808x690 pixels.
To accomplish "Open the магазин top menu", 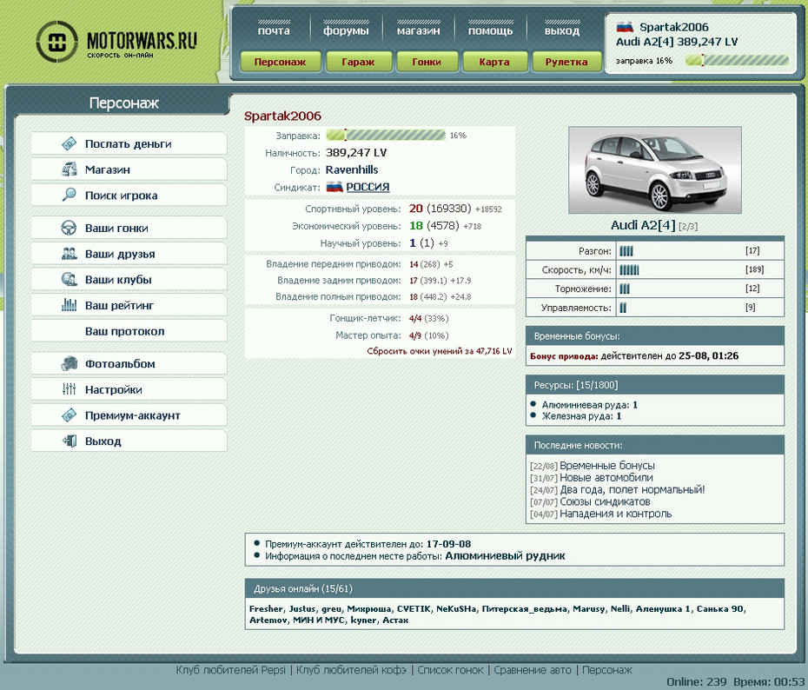I will pyautogui.click(x=418, y=30).
